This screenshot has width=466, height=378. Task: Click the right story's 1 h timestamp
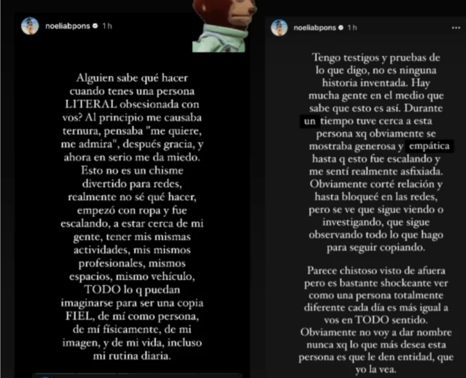pos(352,28)
